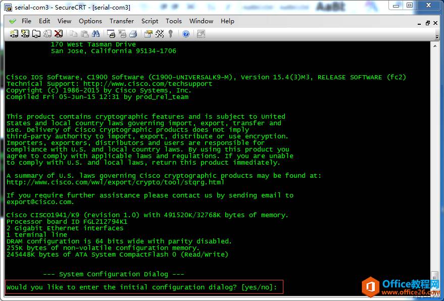Screen dimensions: 444x301
Task: Click the '1 terminal line' text
Action: (37, 235)
